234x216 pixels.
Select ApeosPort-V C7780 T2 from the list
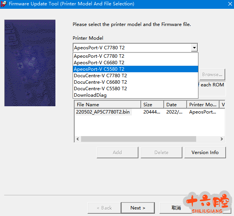tap(99, 56)
